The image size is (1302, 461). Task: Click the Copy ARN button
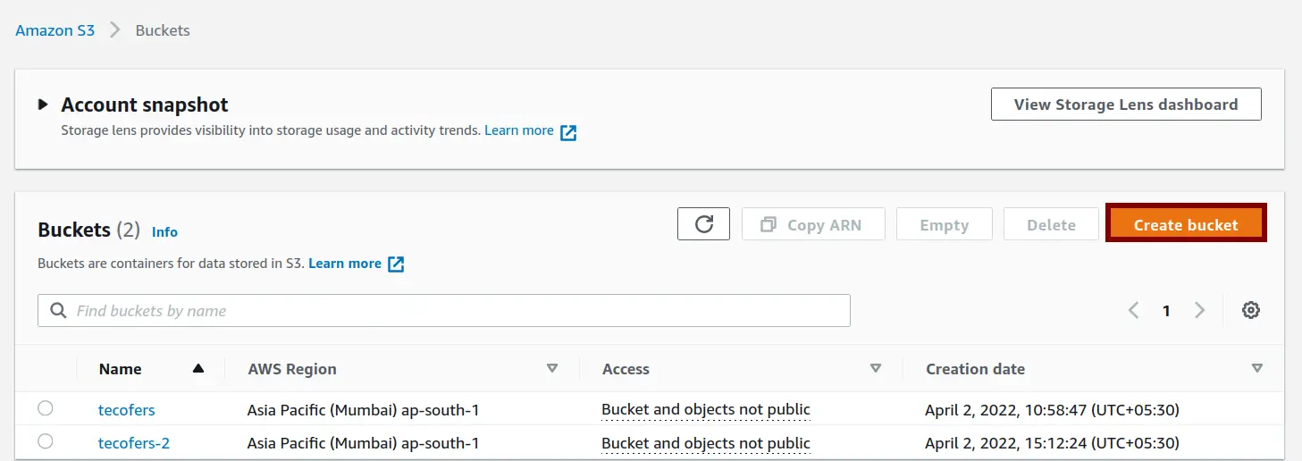pyautogui.click(x=813, y=224)
